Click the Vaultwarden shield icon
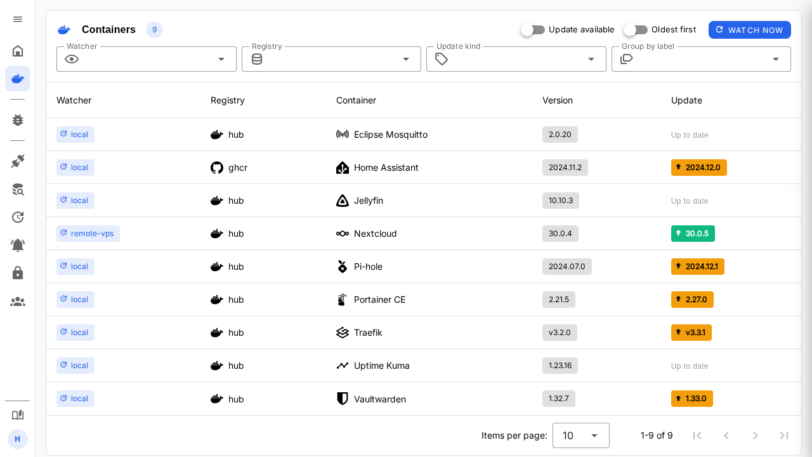The image size is (812, 457). click(343, 399)
